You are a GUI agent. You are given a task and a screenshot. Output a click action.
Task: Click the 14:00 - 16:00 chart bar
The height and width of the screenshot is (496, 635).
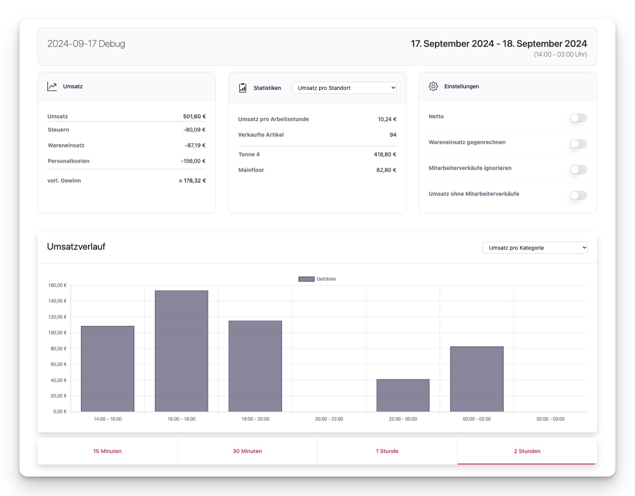pyautogui.click(x=108, y=369)
